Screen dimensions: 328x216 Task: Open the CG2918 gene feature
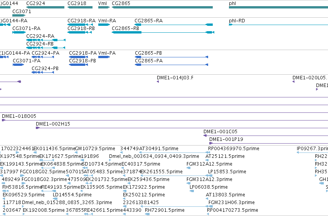click(x=80, y=7)
